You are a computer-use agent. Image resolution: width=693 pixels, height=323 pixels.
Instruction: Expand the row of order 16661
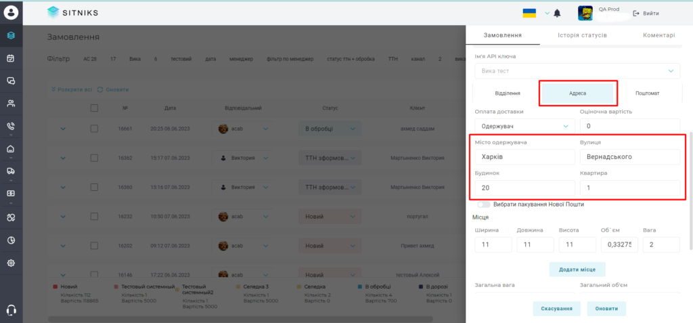[63, 129]
